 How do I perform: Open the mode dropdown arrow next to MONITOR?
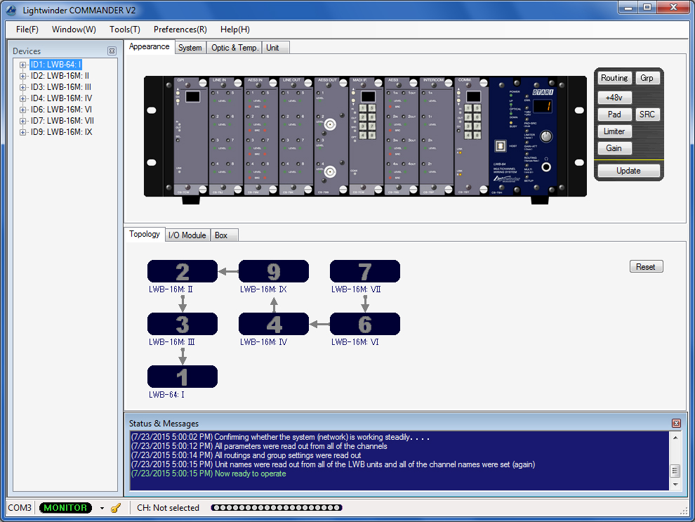102,508
